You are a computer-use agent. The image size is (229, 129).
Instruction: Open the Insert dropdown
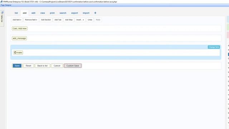pos(80,20)
